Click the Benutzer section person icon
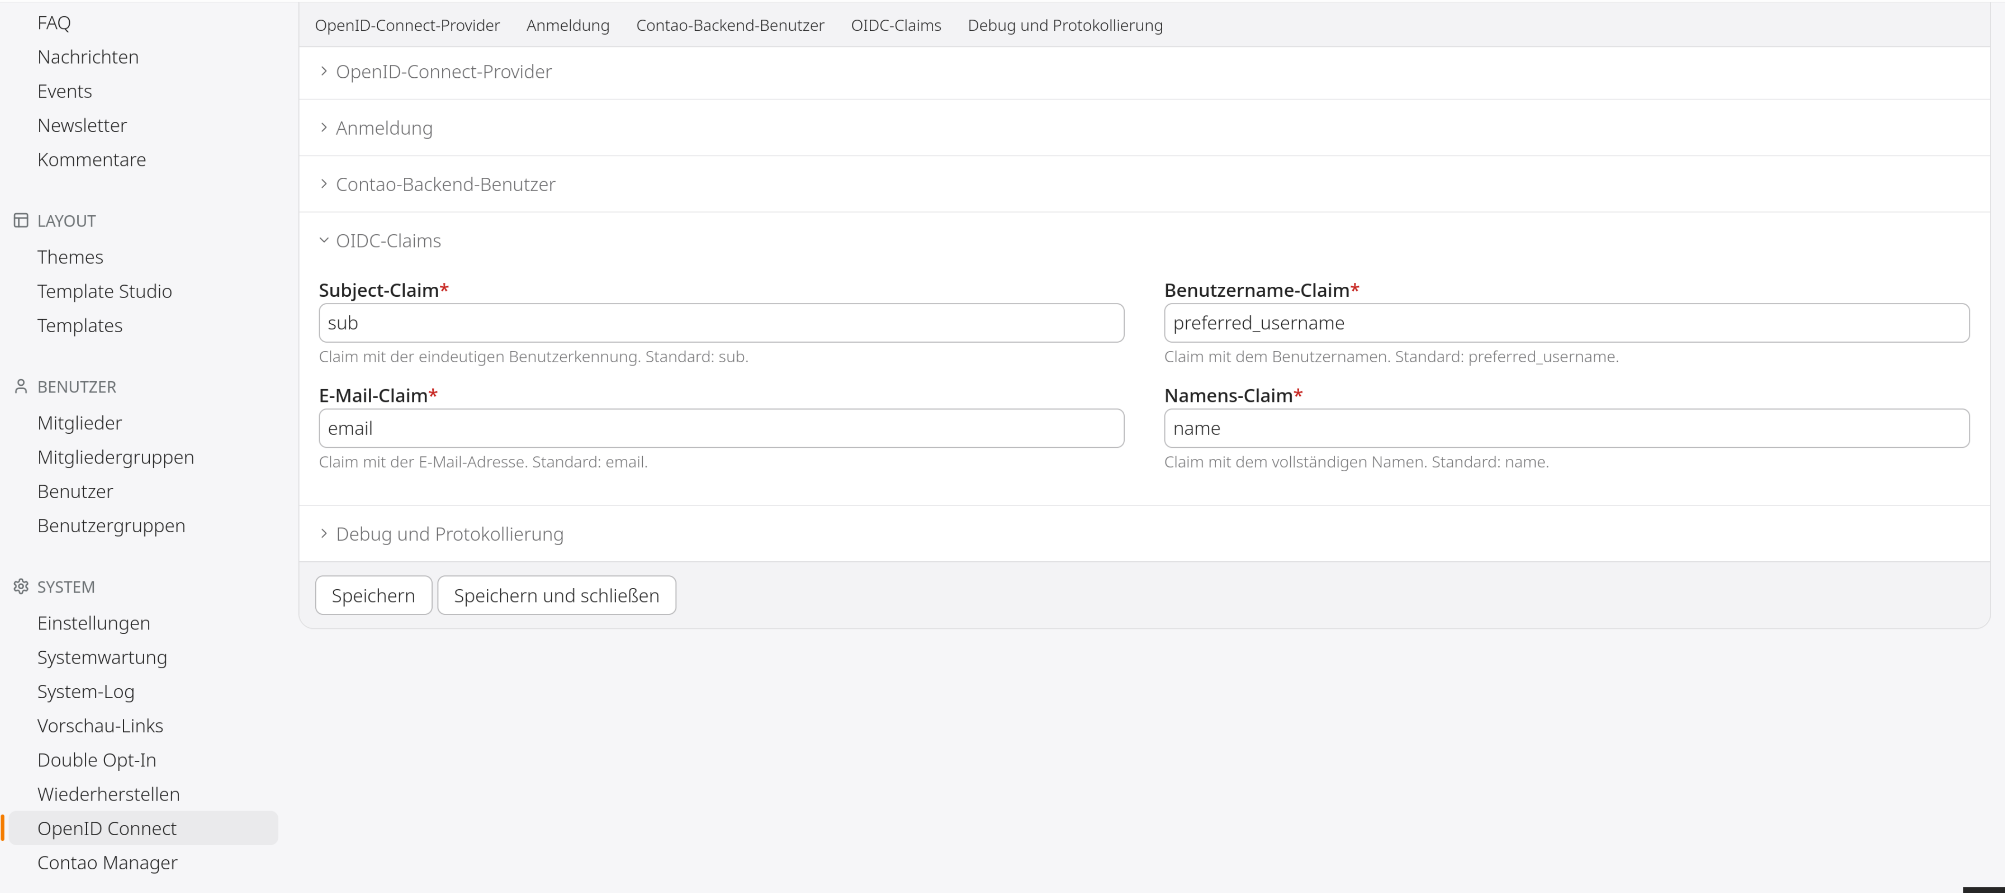The height and width of the screenshot is (893, 2005). click(21, 386)
